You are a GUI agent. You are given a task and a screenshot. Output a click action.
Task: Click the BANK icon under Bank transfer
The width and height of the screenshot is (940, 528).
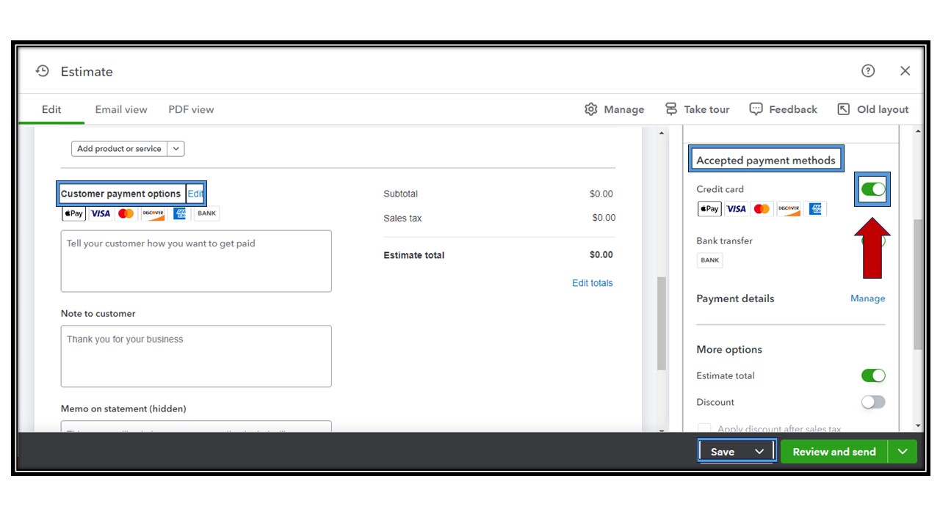pyautogui.click(x=709, y=260)
